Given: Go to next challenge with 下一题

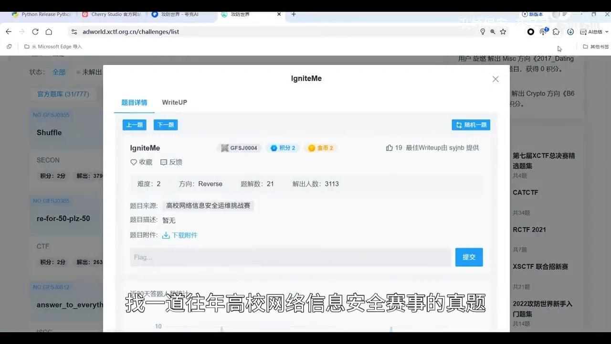Looking at the screenshot, I should (166, 125).
